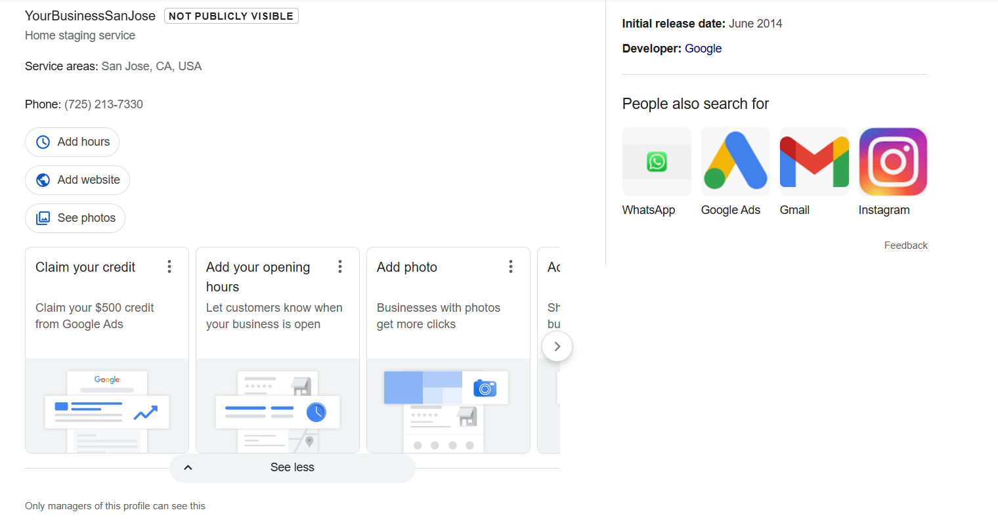Open the three-dot menu on Add photo

[510, 266]
